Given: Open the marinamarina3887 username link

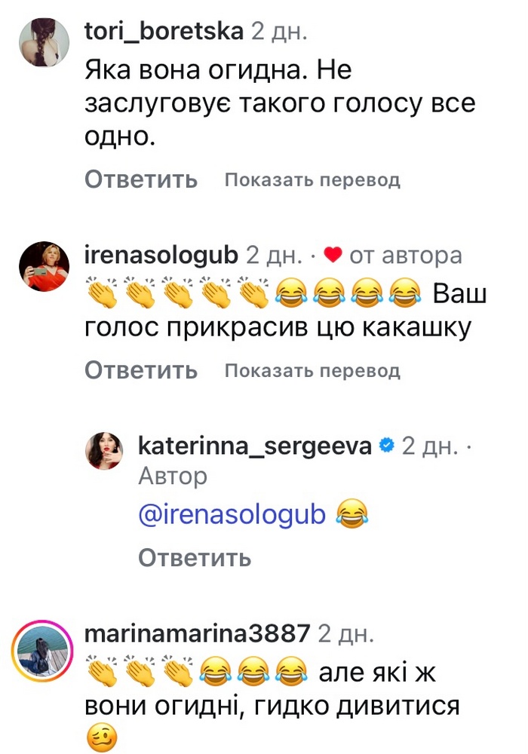Looking at the screenshot, I should pyautogui.click(x=198, y=633).
